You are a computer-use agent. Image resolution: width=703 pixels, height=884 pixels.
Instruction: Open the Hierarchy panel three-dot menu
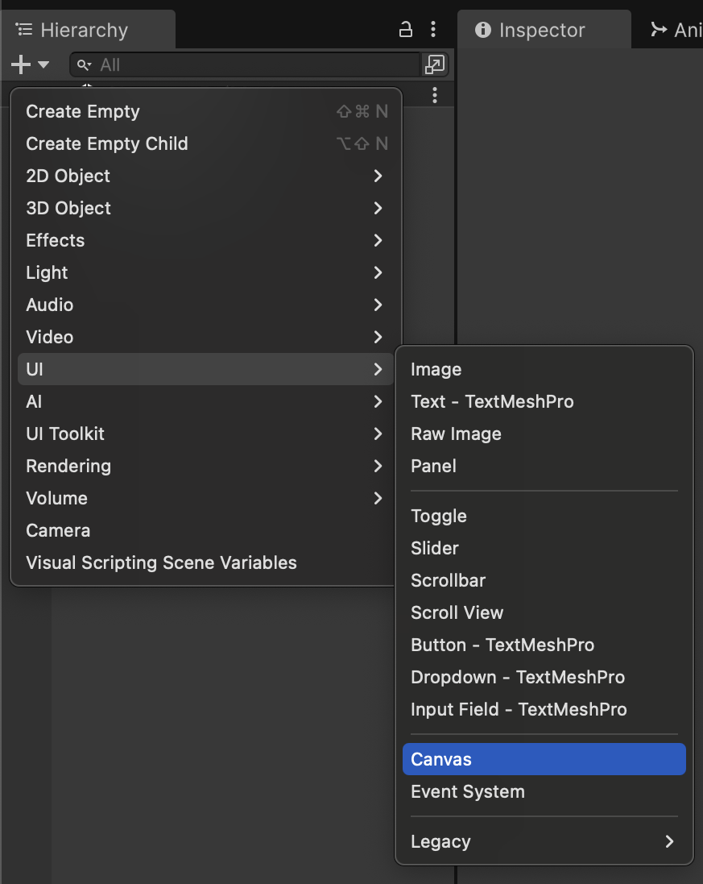[433, 30]
